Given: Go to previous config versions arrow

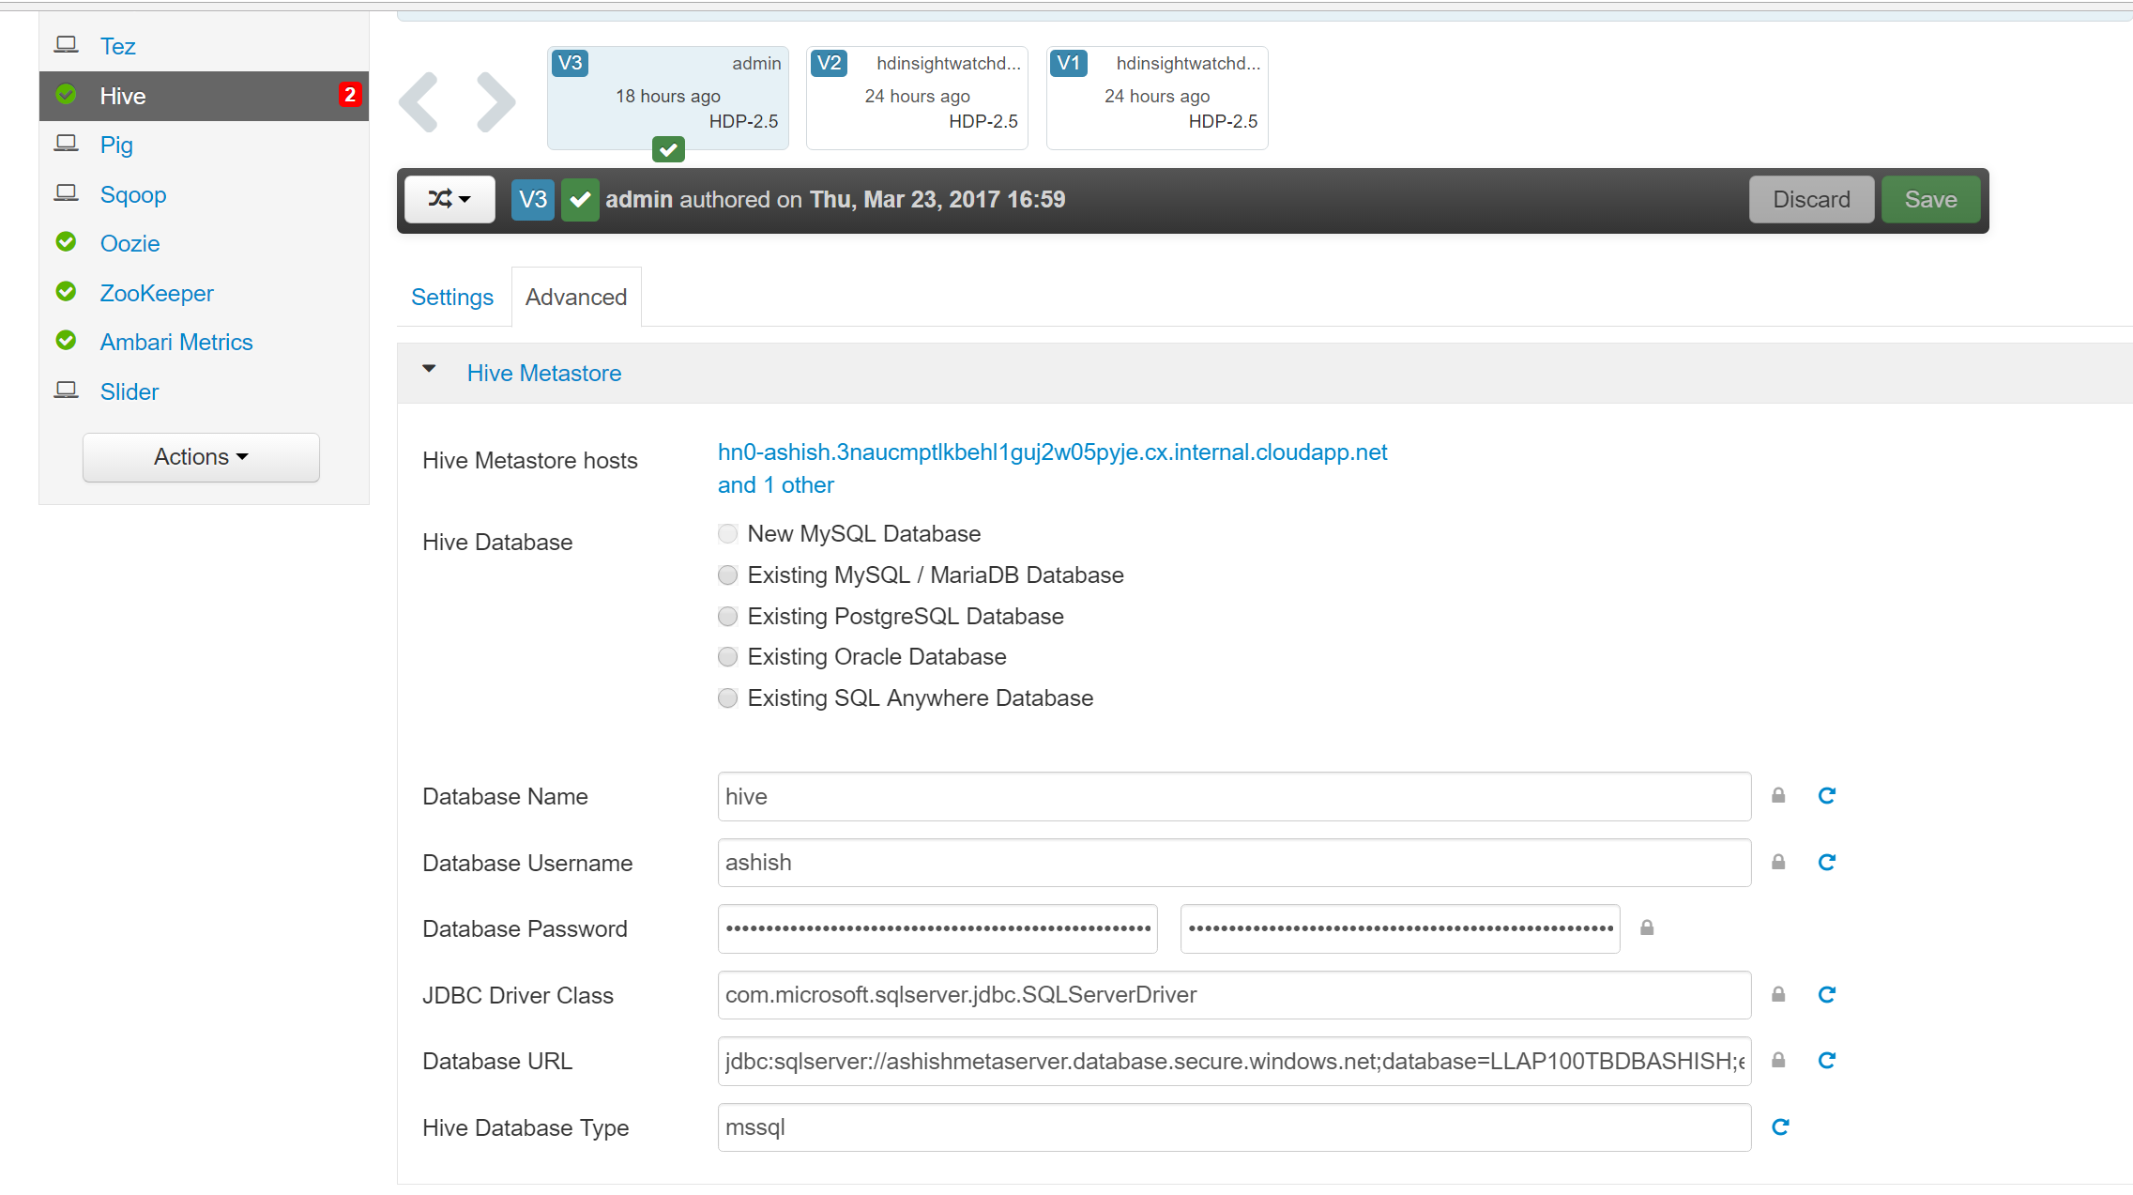Looking at the screenshot, I should point(419,101).
